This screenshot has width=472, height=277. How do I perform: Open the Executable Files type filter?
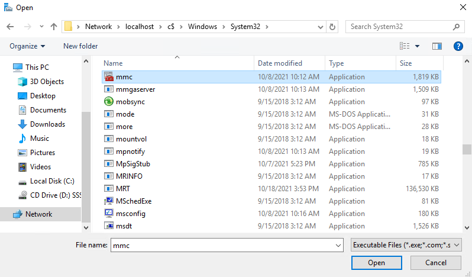point(406,245)
